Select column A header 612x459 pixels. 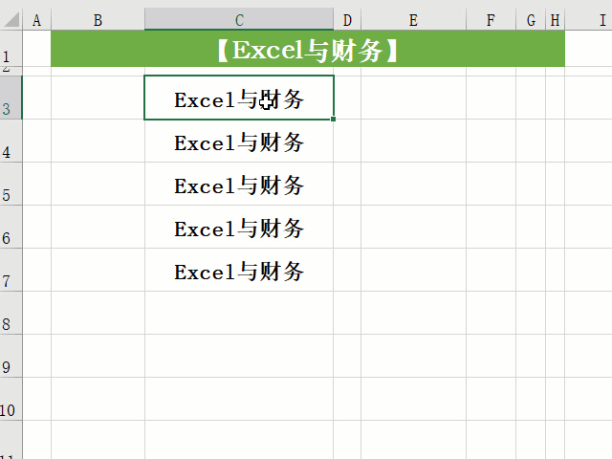(36, 20)
